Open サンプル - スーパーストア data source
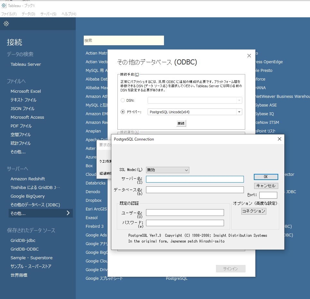 [x=31, y=266]
